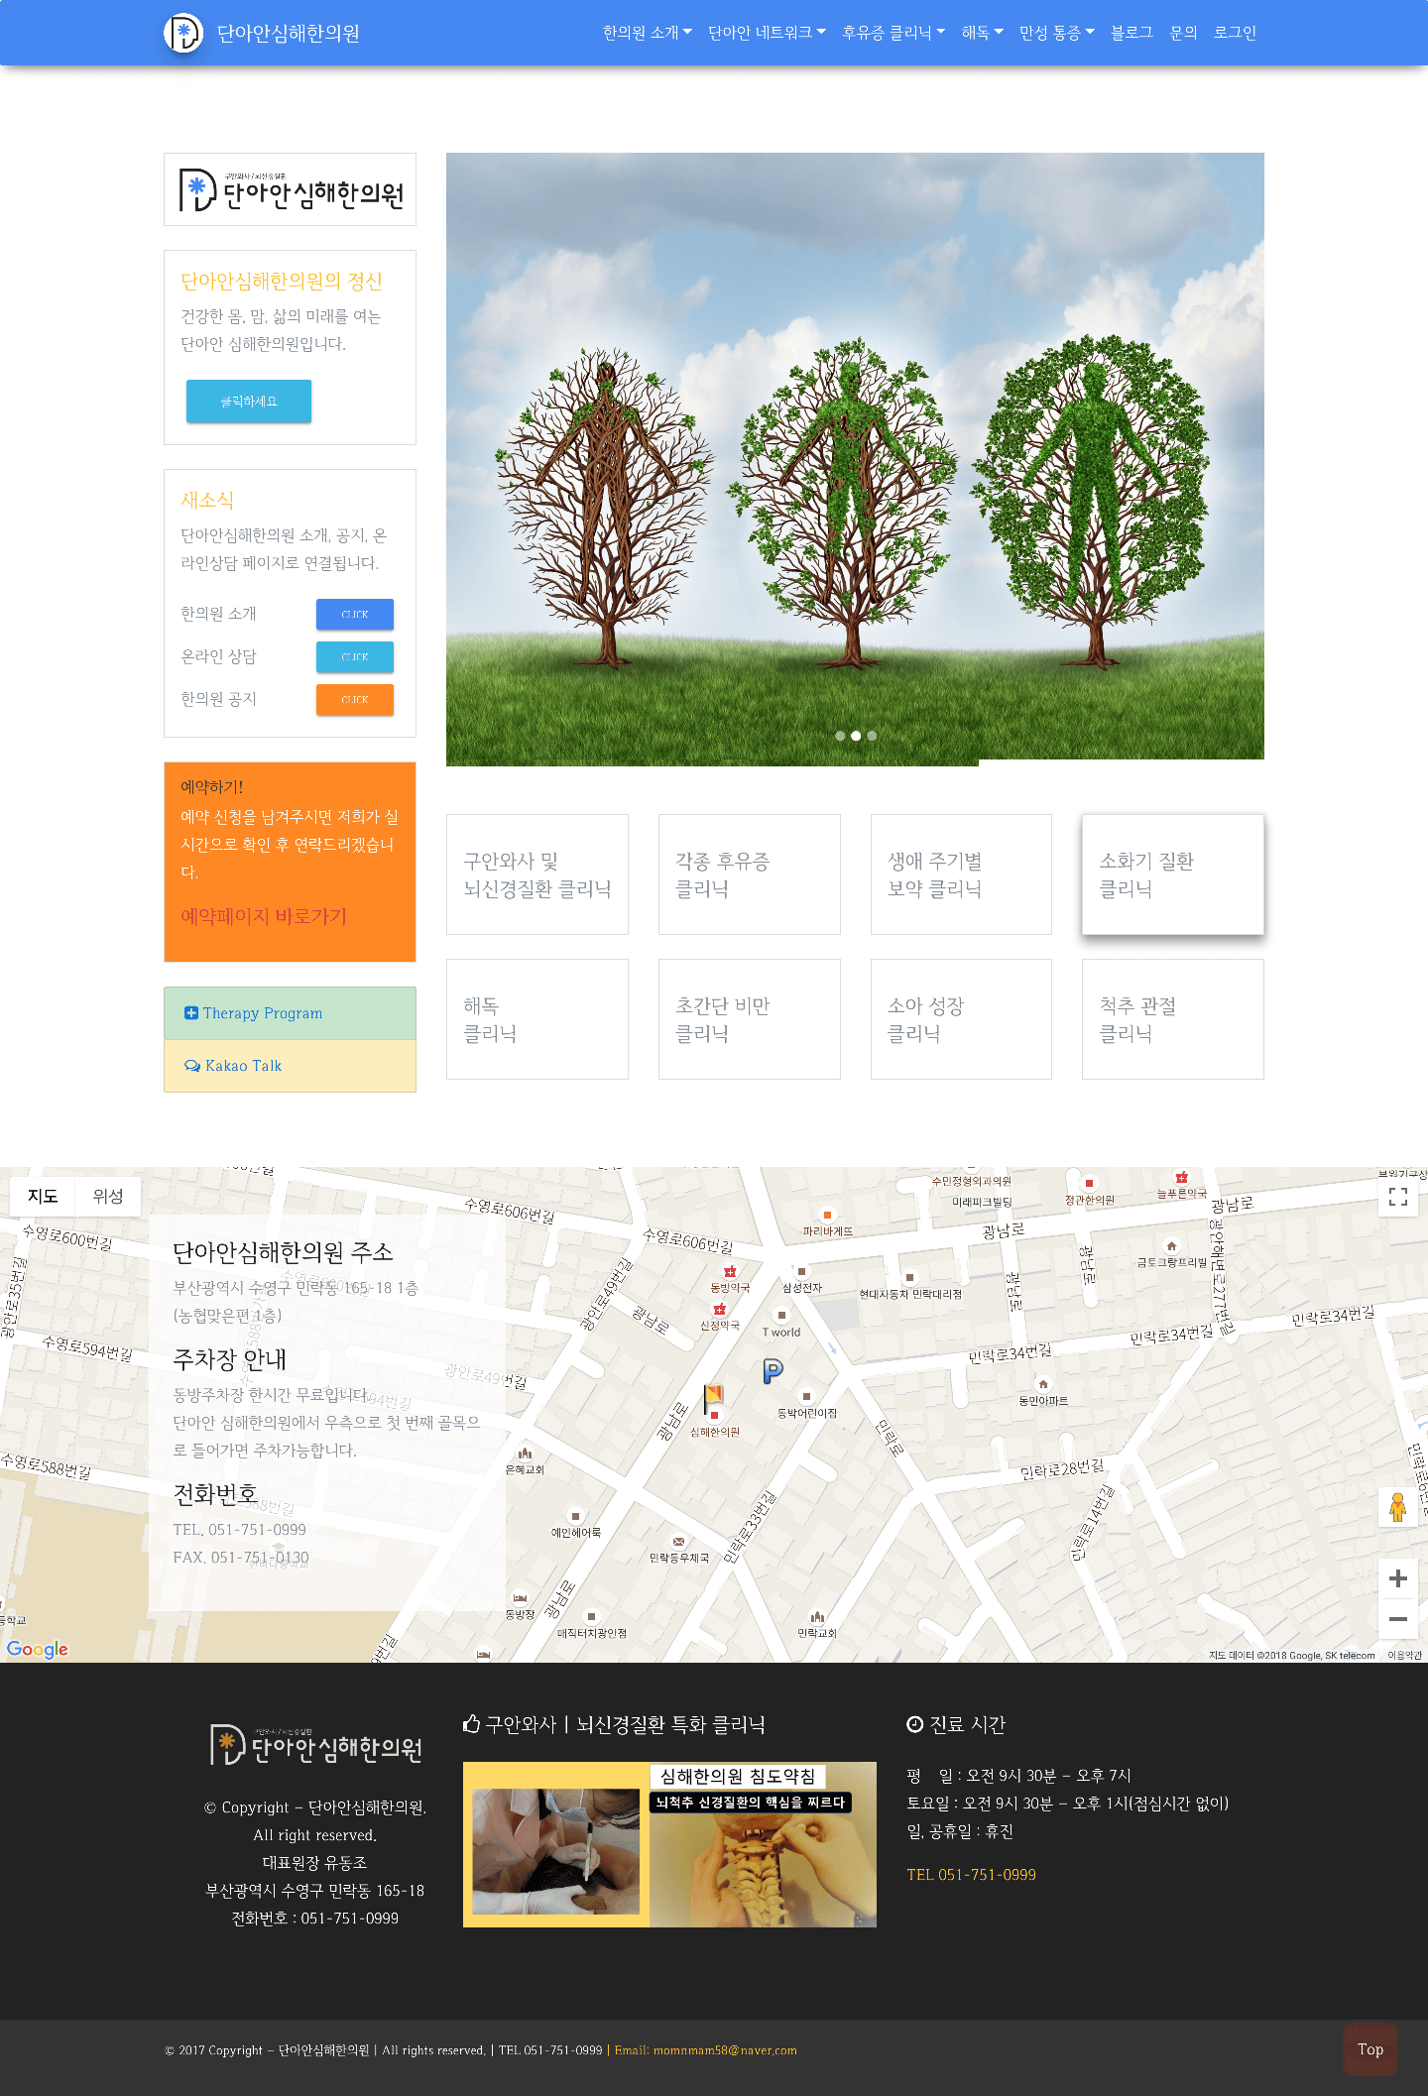The image size is (1428, 2096).
Task: Expand the 만성 통증 dropdown
Action: point(1057,33)
